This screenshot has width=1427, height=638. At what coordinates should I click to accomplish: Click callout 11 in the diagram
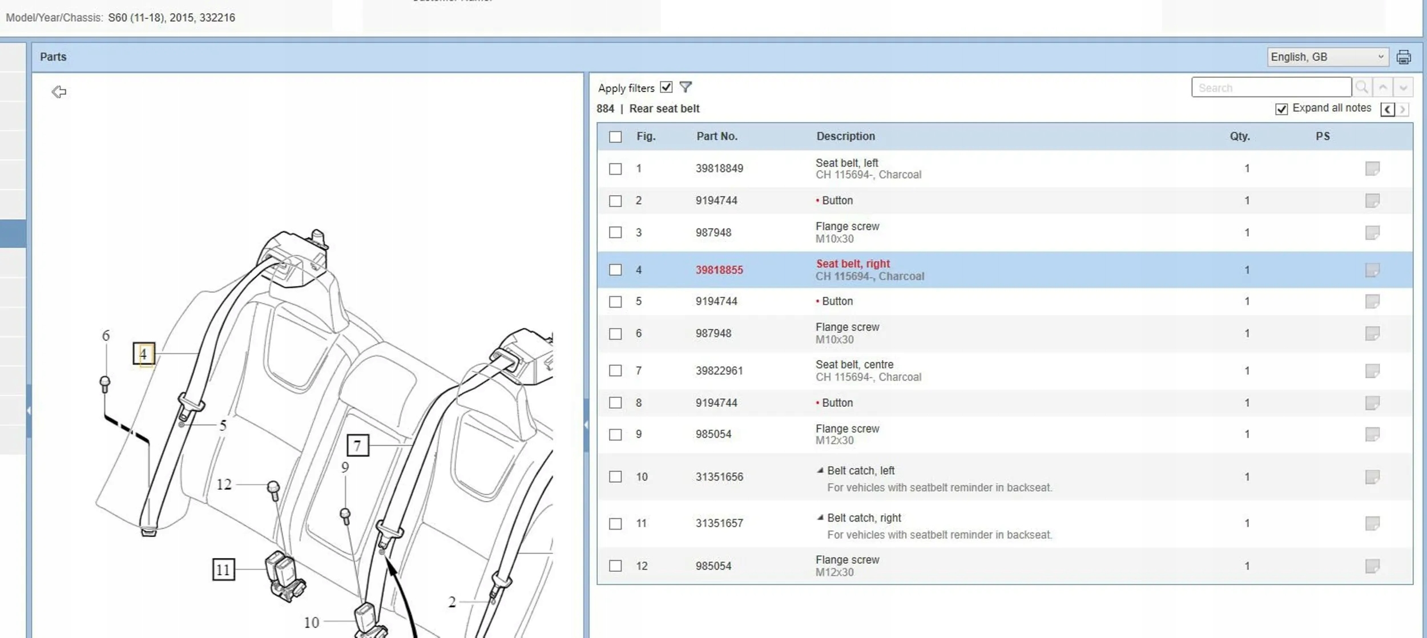coord(223,570)
